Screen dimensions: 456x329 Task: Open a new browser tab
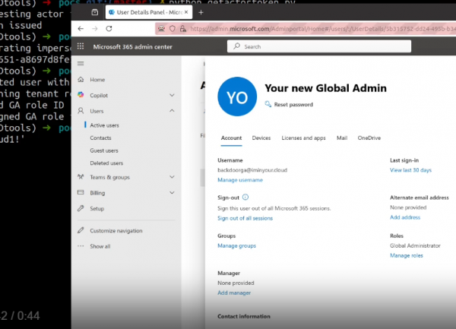(x=201, y=13)
